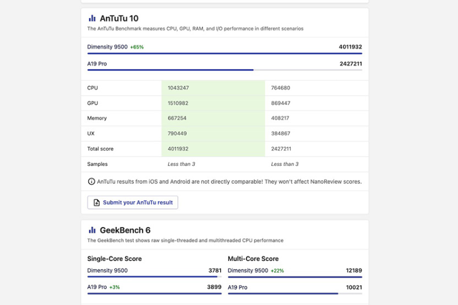This screenshot has width=458, height=305.
Task: Click the Memory row label
Action: (x=97, y=118)
